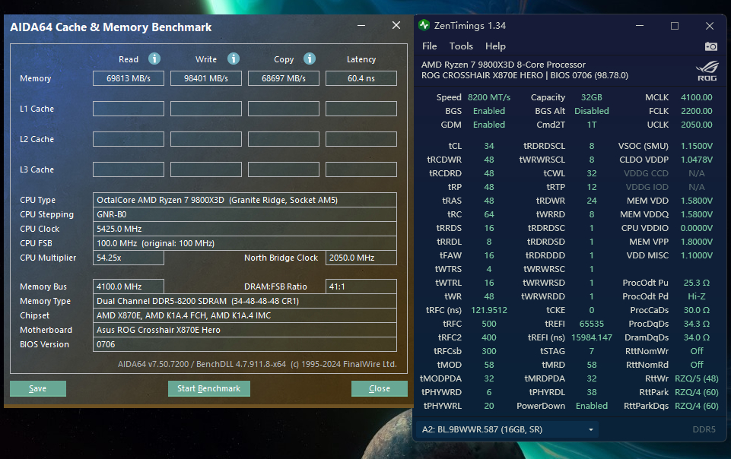The image size is (731, 459).
Task: Close the ZenTimings window
Action: tap(710, 26)
